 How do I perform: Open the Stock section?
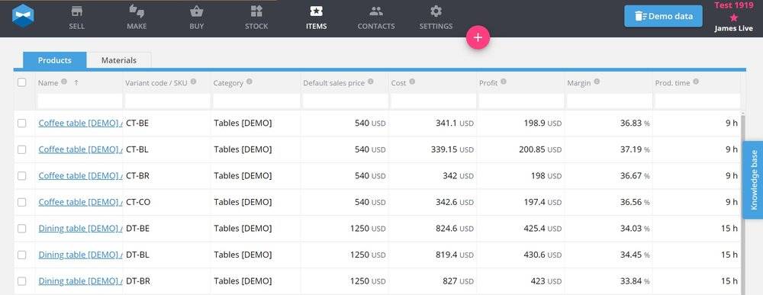click(256, 18)
